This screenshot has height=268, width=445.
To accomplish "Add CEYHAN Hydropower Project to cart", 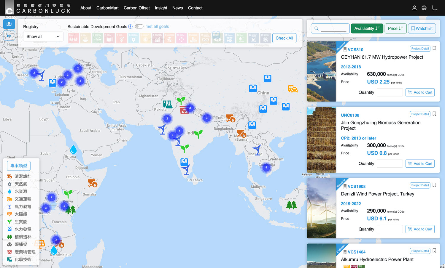I will (420, 92).
